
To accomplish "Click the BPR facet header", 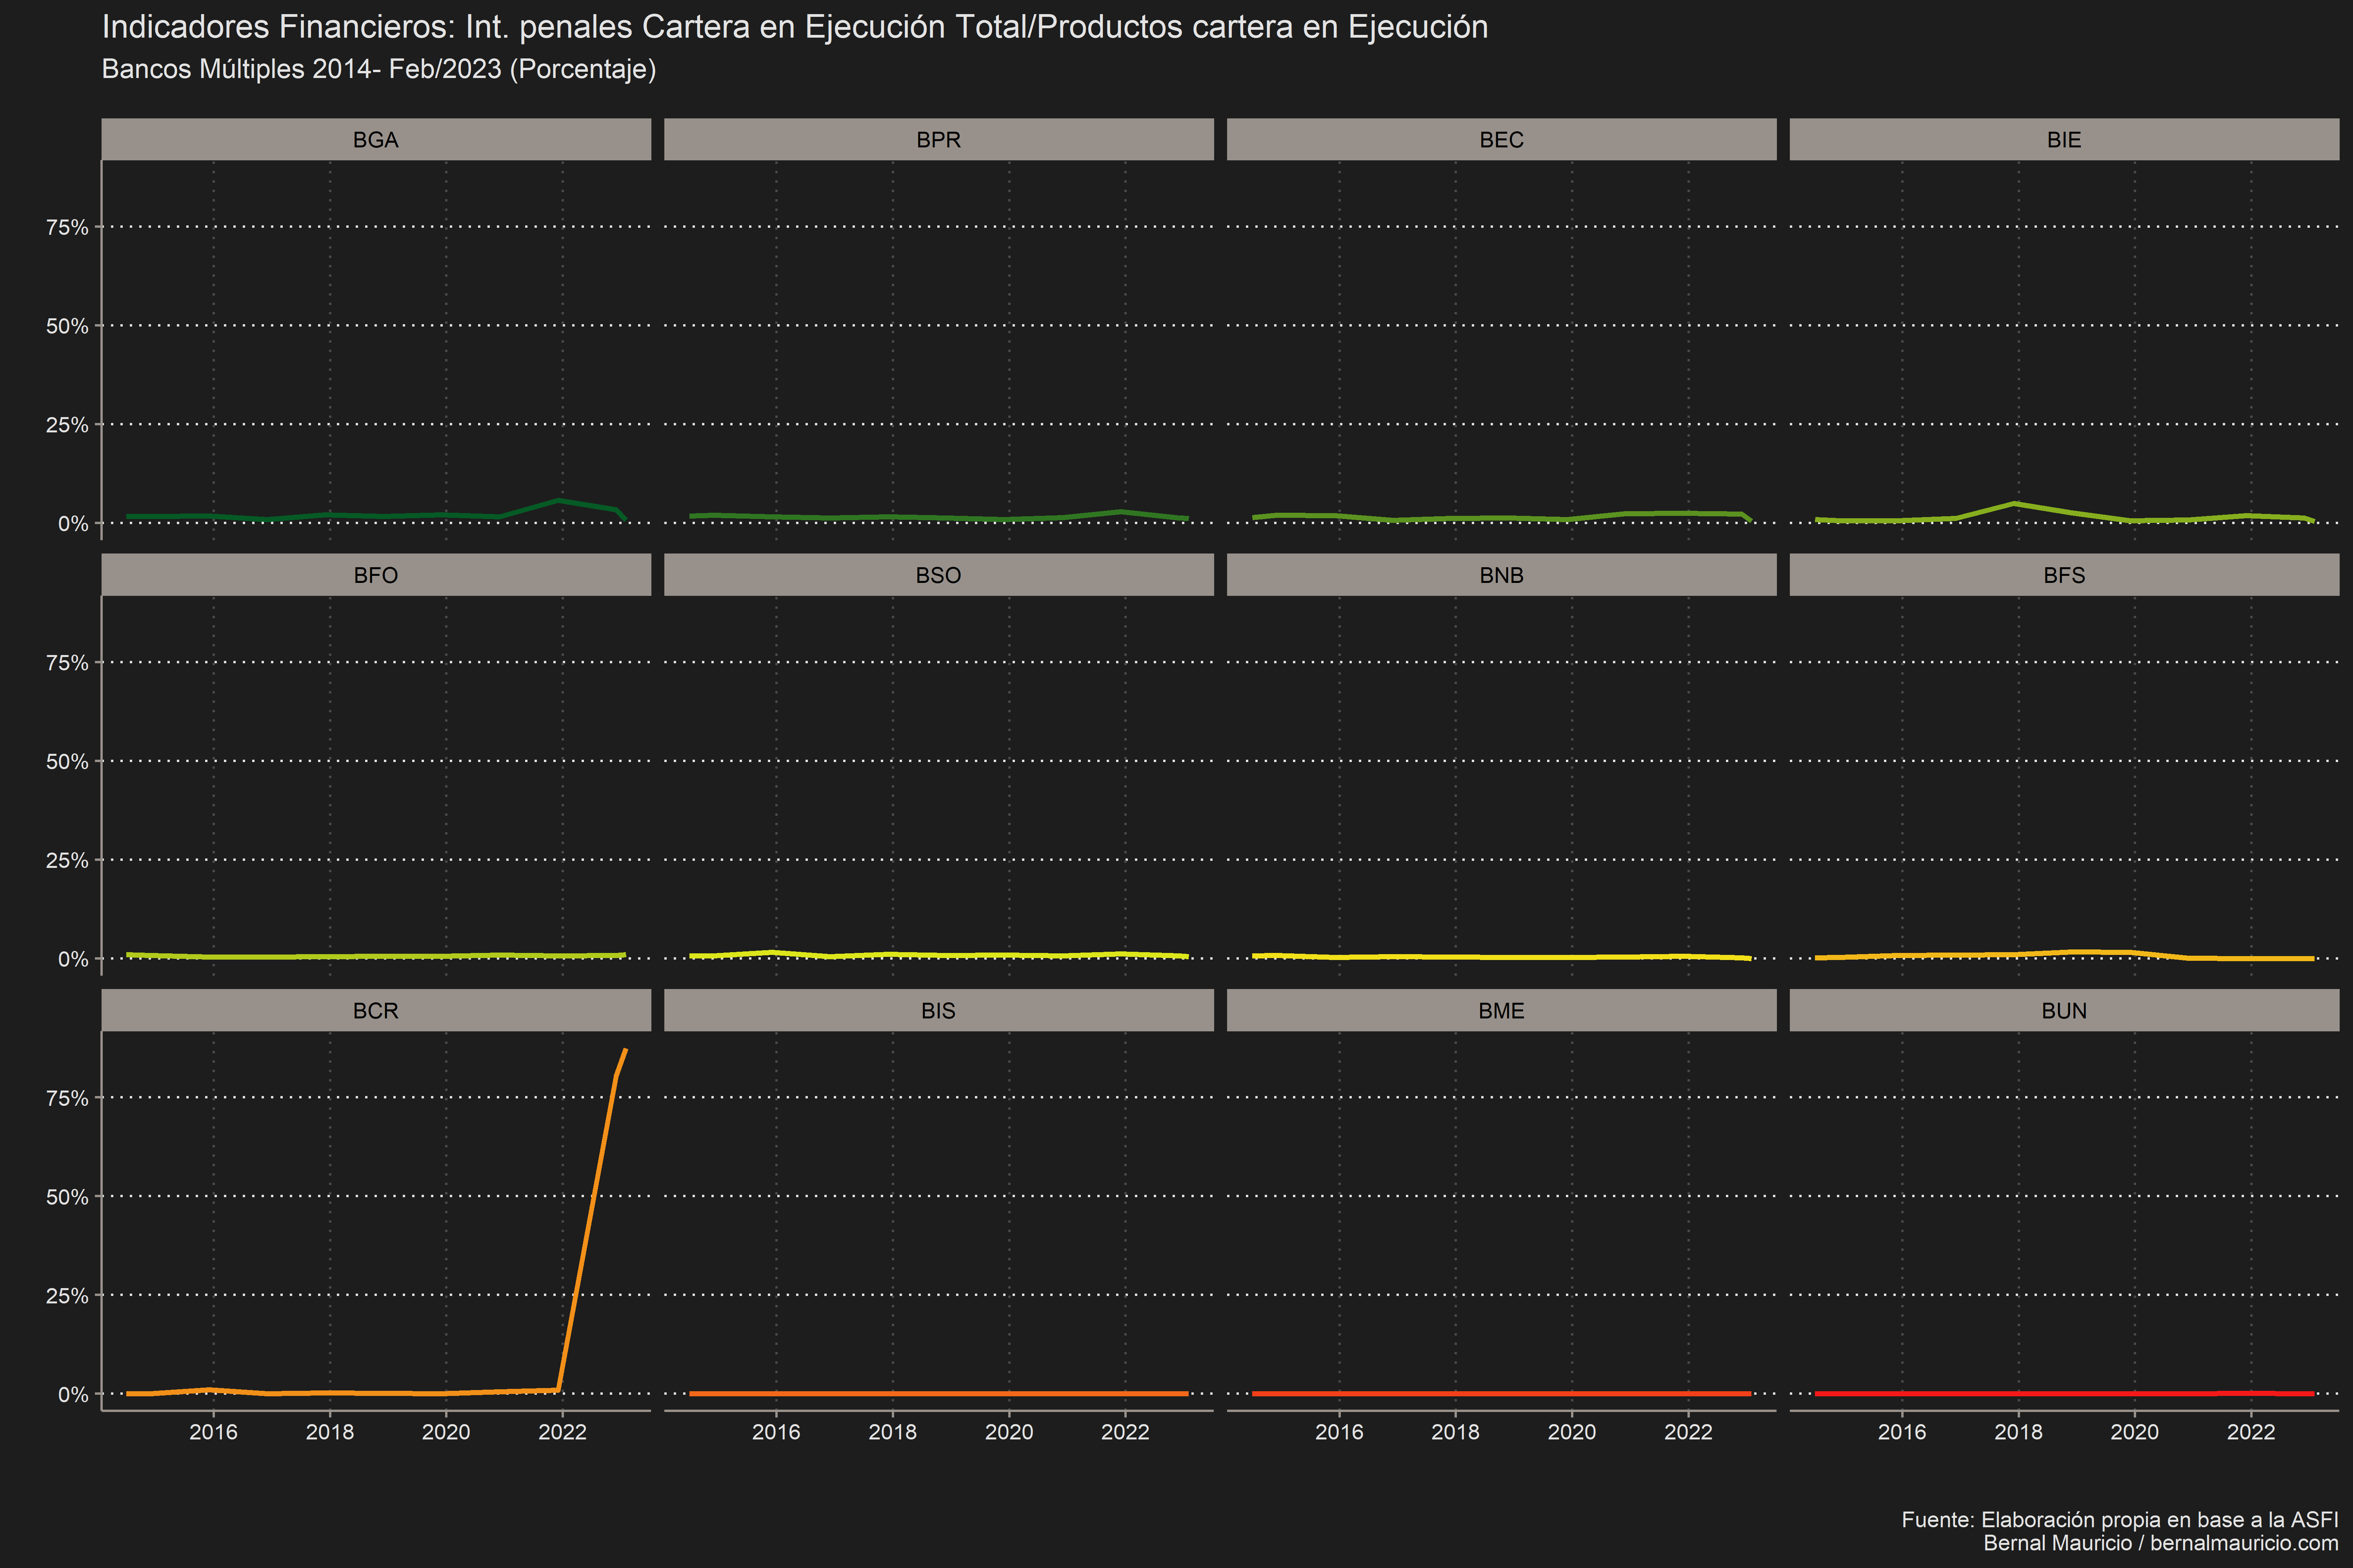I will (938, 139).
